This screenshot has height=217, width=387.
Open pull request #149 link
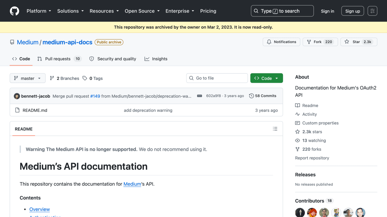coord(95,96)
